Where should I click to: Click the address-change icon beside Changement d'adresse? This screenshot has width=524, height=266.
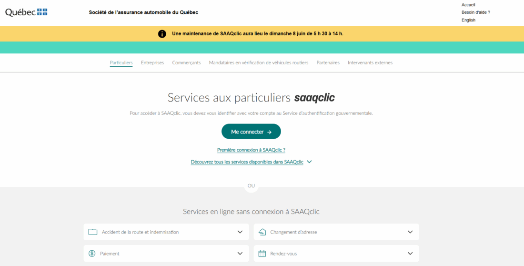262,232
